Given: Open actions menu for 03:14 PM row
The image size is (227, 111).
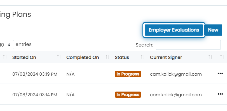Looking at the screenshot, I should tap(220, 94).
